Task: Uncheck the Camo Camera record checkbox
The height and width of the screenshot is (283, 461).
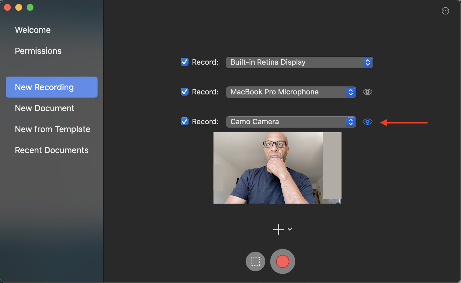Action: coord(184,121)
